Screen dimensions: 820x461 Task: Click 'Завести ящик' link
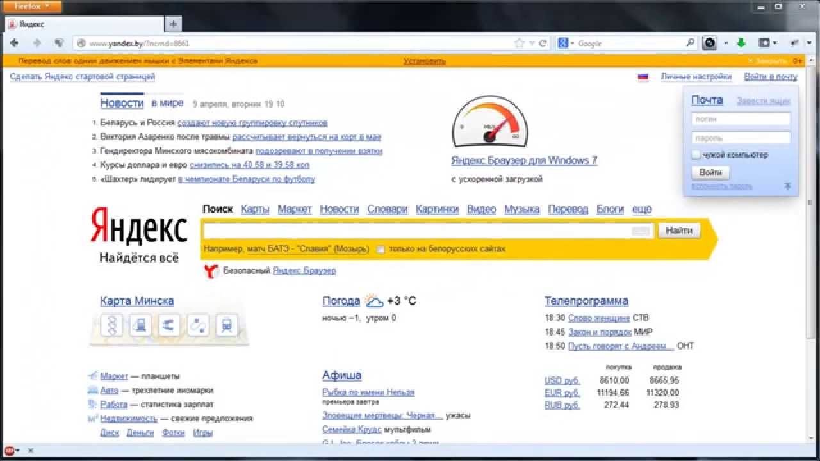click(763, 101)
